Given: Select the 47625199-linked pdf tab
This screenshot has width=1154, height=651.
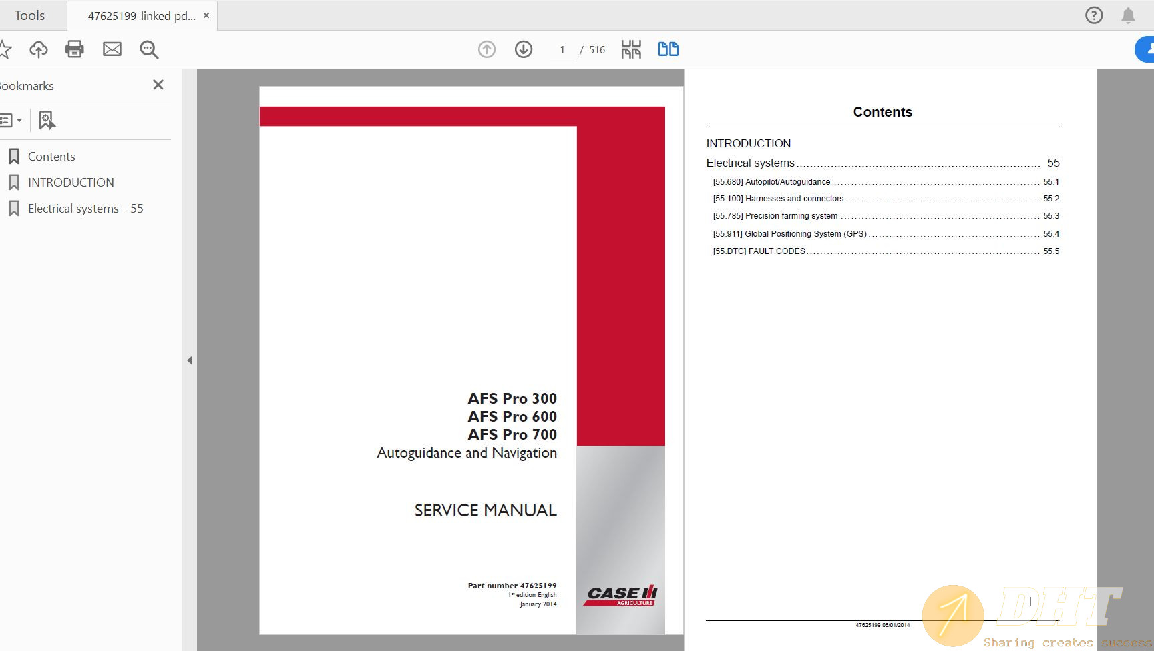Looking at the screenshot, I should pyautogui.click(x=141, y=15).
